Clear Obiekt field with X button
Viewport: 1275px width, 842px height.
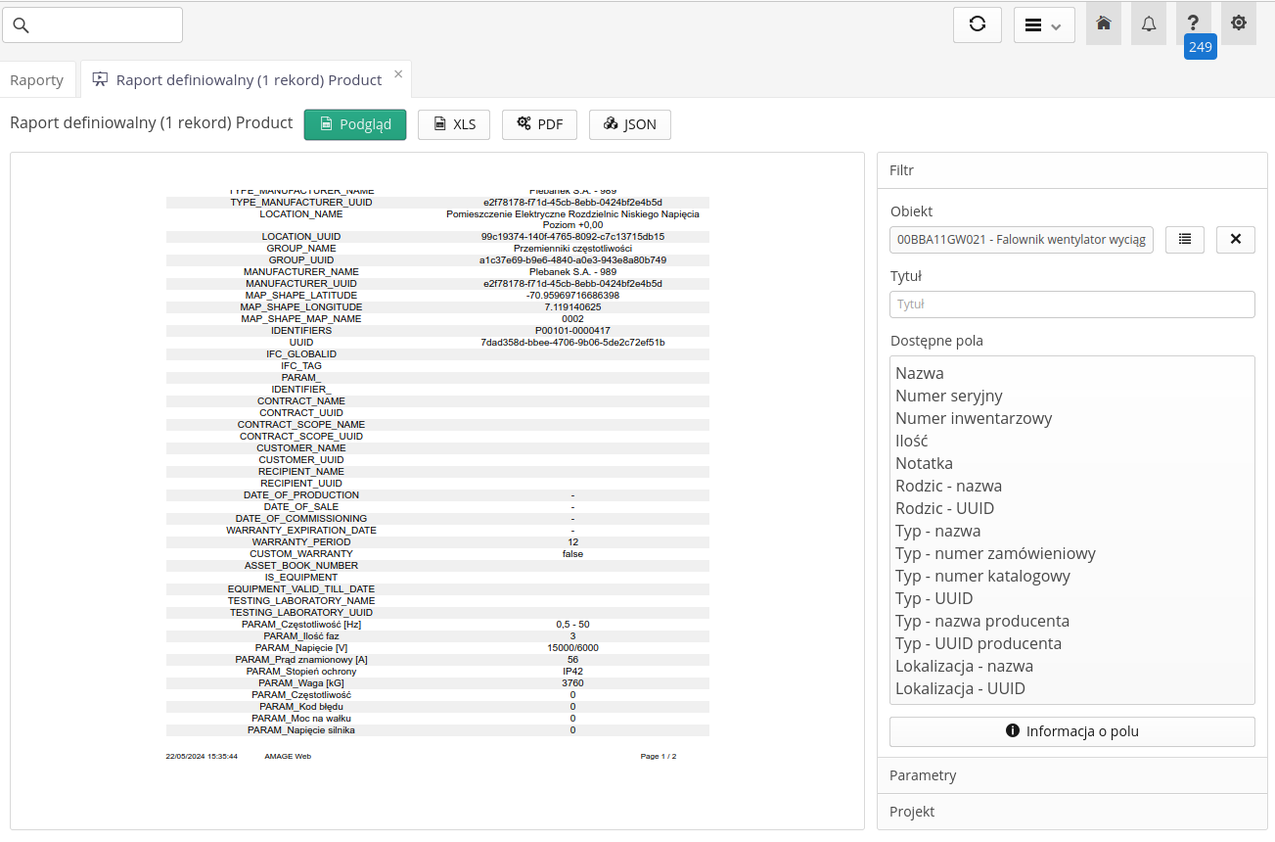click(x=1235, y=240)
